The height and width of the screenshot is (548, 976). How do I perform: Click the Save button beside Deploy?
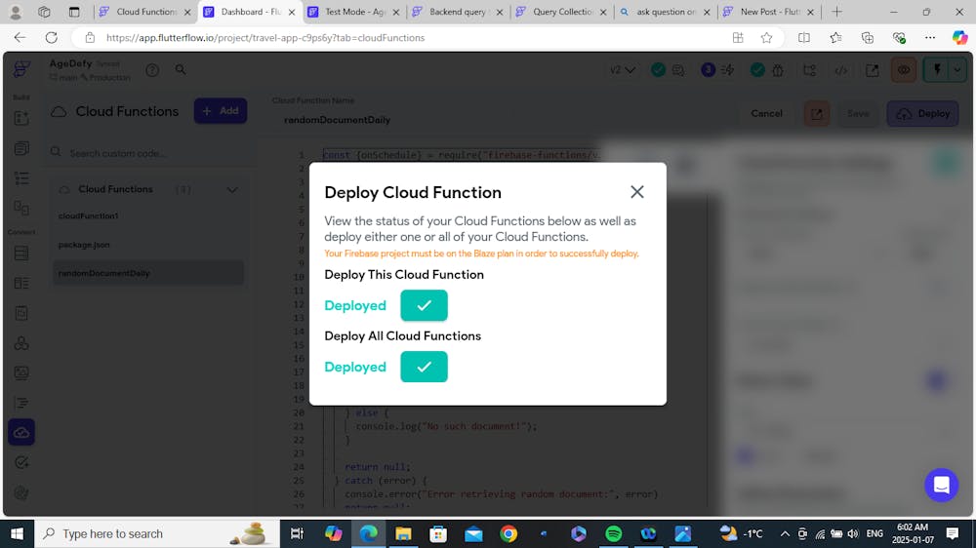click(x=858, y=114)
